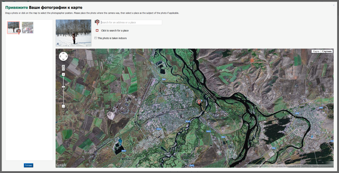Switch to the Карта map view
The width and height of the screenshot is (339, 173).
tap(316, 51)
